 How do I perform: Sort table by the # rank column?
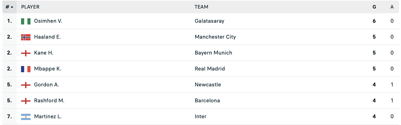tap(9, 7)
